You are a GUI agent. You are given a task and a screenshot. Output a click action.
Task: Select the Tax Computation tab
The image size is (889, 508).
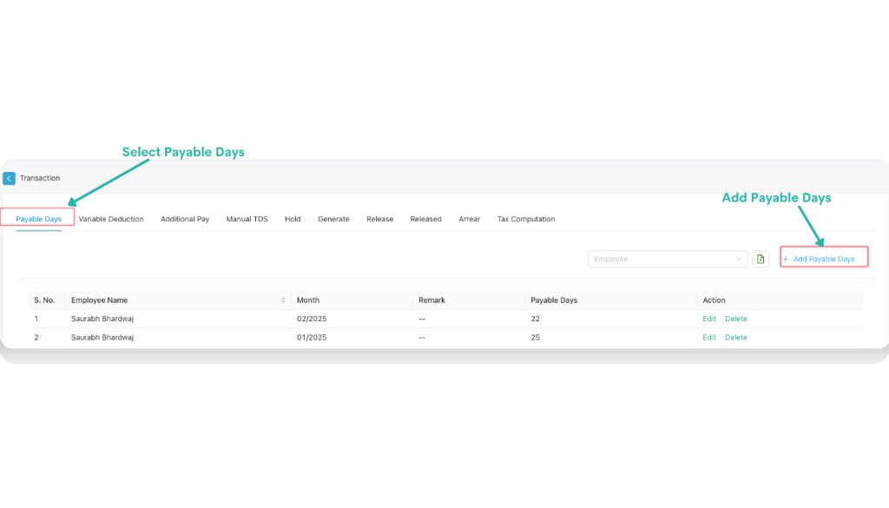click(x=526, y=219)
